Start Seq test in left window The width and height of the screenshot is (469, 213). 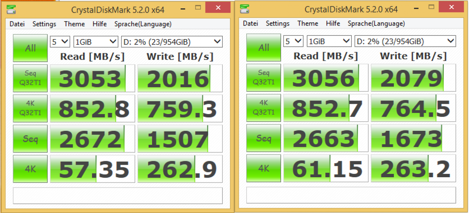pyautogui.click(x=30, y=138)
